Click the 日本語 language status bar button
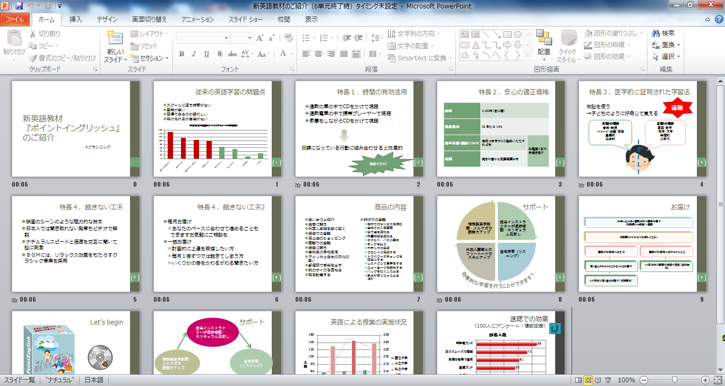Image resolution: width=725 pixels, height=386 pixels. 94,380
